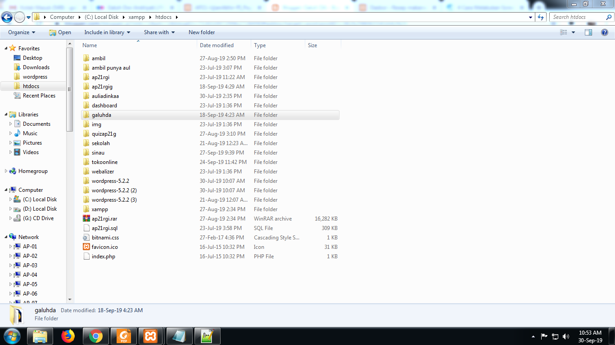Expand the Documents library tree node
Viewport: 615px width, 345px height.
[x=11, y=124]
